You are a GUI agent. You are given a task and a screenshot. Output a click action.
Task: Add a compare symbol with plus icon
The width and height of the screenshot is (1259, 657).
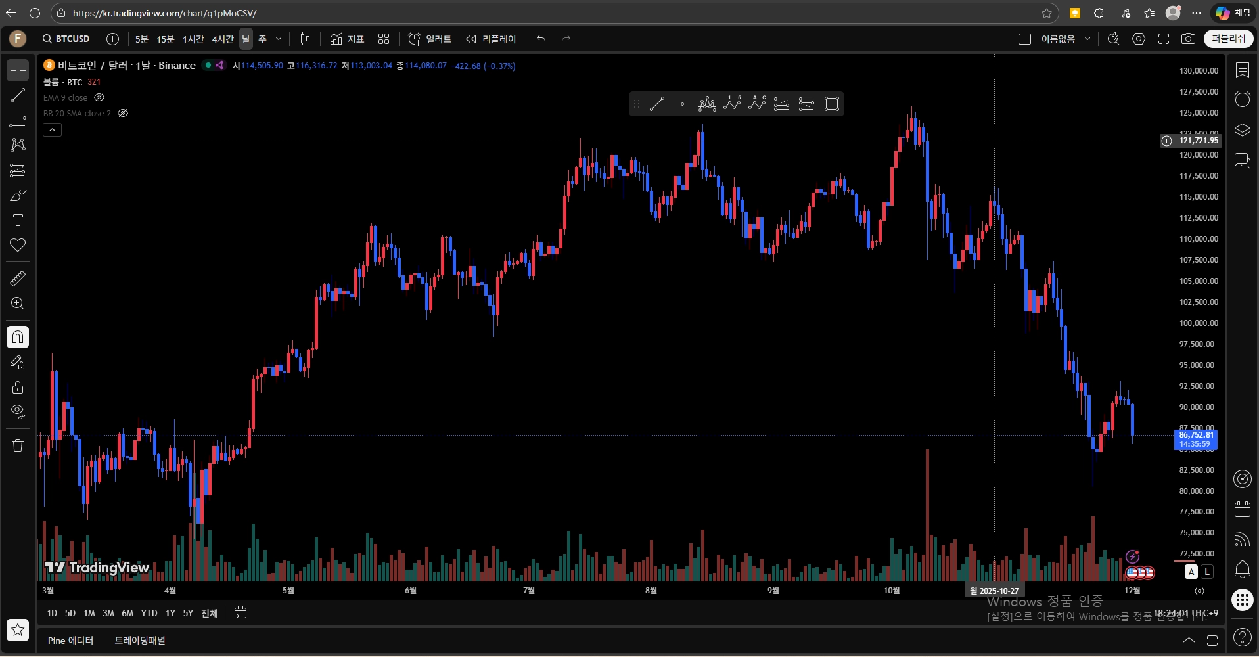coord(112,39)
